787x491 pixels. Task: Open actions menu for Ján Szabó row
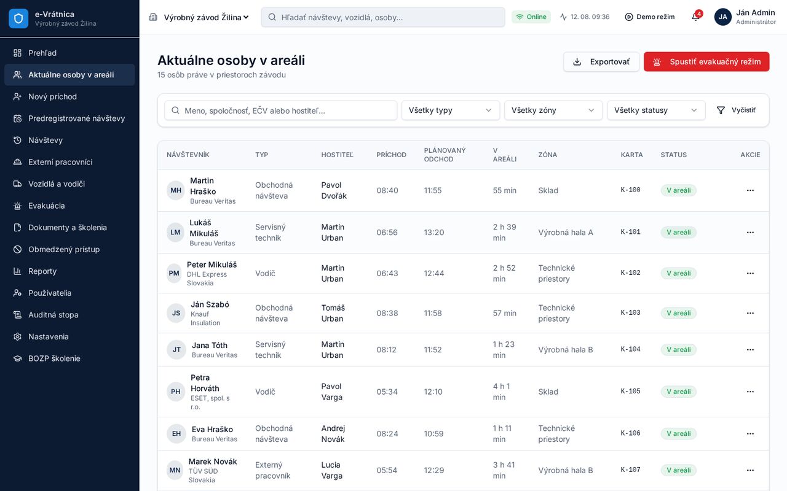pyautogui.click(x=750, y=313)
